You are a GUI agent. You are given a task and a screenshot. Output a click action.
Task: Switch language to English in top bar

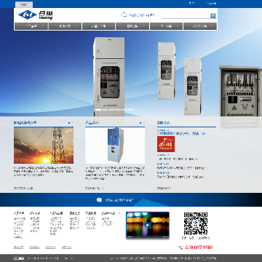click(x=211, y=4)
